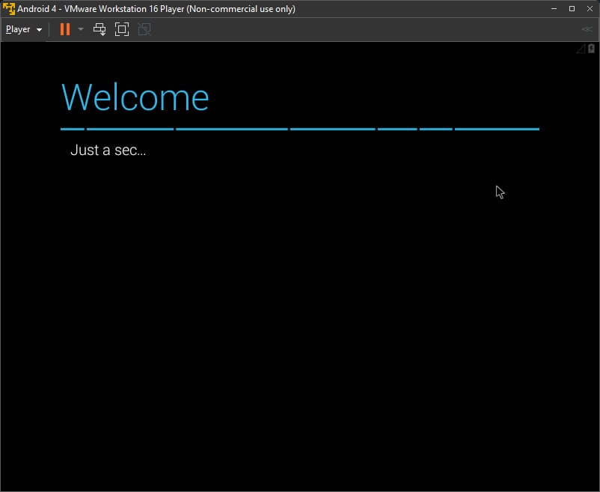Click the Android battery status icon
This screenshot has width=600, height=492.
point(591,49)
